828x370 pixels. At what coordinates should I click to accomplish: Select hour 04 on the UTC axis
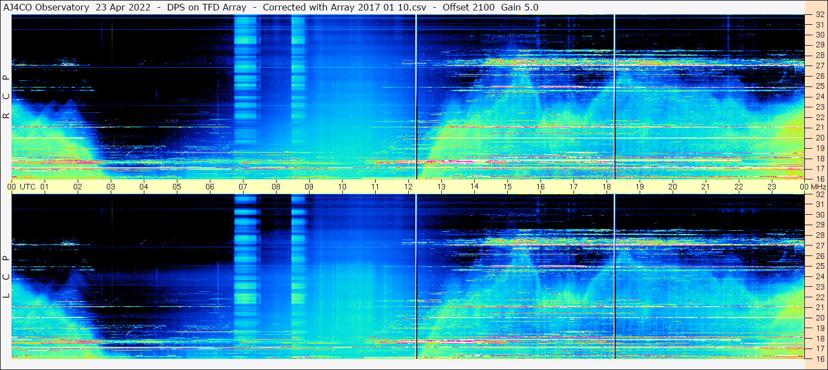tap(144, 187)
